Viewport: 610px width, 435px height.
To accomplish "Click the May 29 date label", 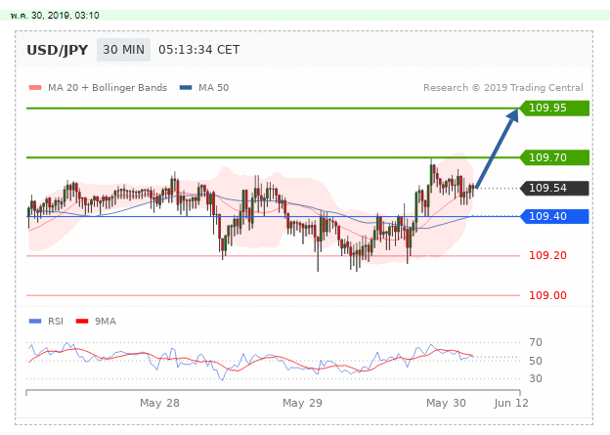I will 302,403.
